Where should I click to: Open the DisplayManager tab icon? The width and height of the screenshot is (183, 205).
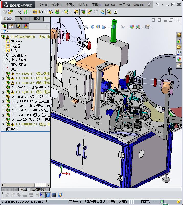point(26,26)
